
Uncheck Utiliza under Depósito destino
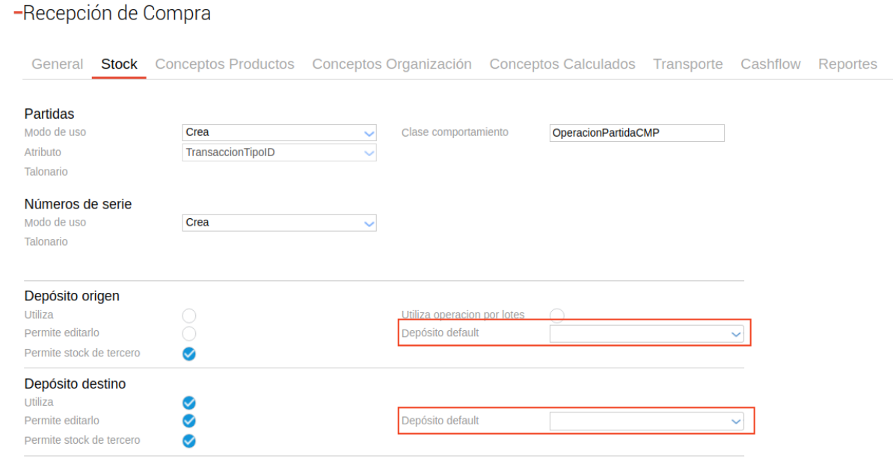pyautogui.click(x=189, y=403)
